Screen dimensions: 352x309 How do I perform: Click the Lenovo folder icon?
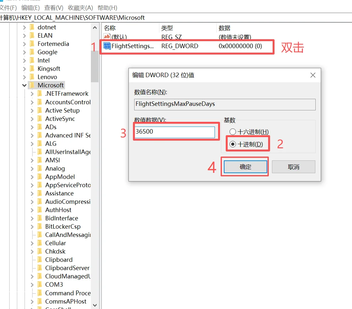[x=32, y=77]
